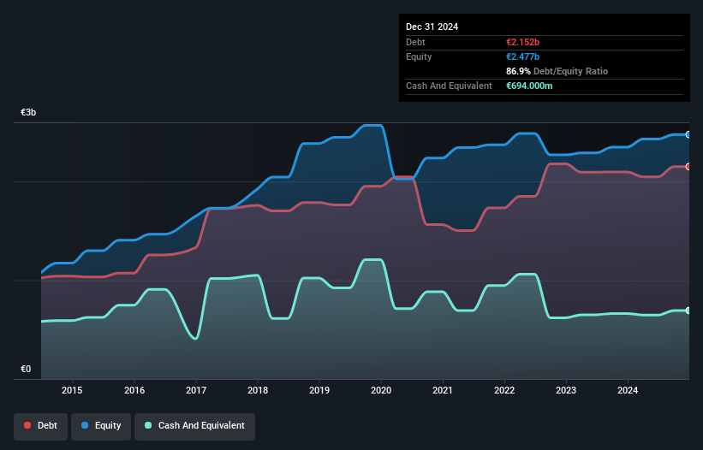
Task: Click the Equity value €2.477b in tooltip
Action: tap(523, 56)
